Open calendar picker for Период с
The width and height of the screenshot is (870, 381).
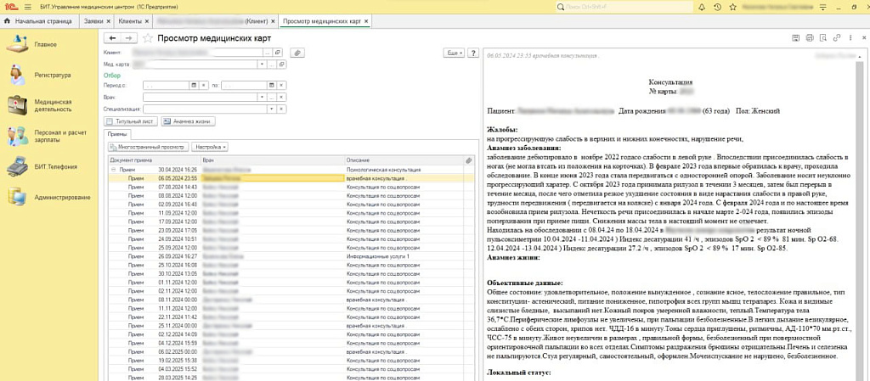(195, 86)
